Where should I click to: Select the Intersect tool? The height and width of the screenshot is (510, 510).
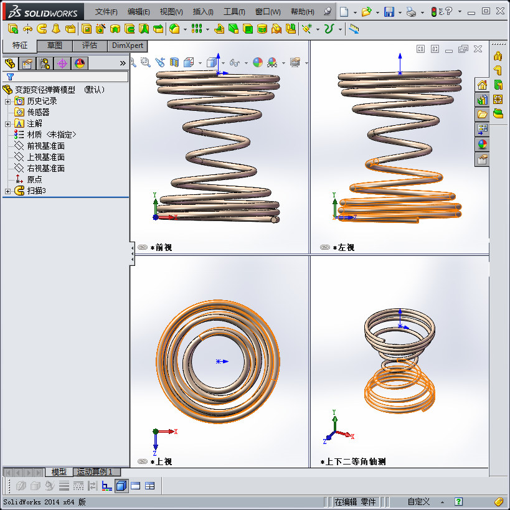click(276, 29)
